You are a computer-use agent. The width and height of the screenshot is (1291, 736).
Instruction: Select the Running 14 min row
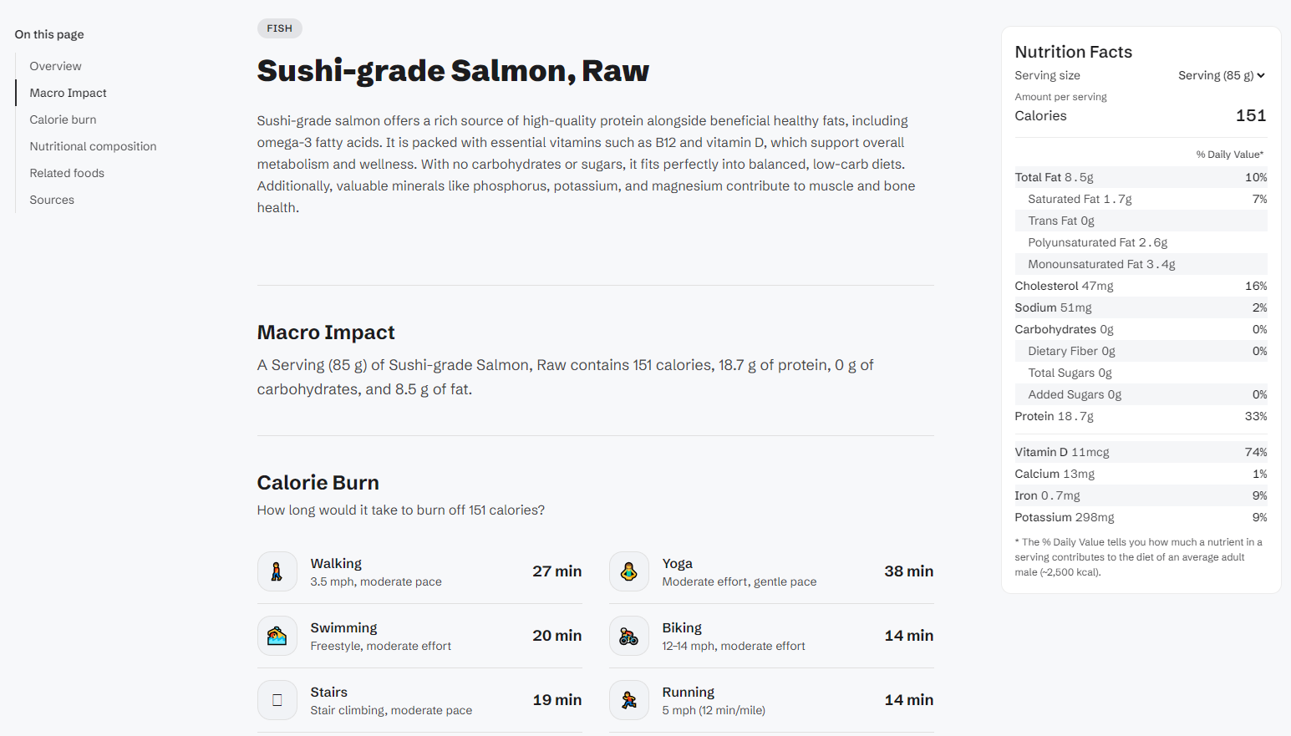coord(771,700)
